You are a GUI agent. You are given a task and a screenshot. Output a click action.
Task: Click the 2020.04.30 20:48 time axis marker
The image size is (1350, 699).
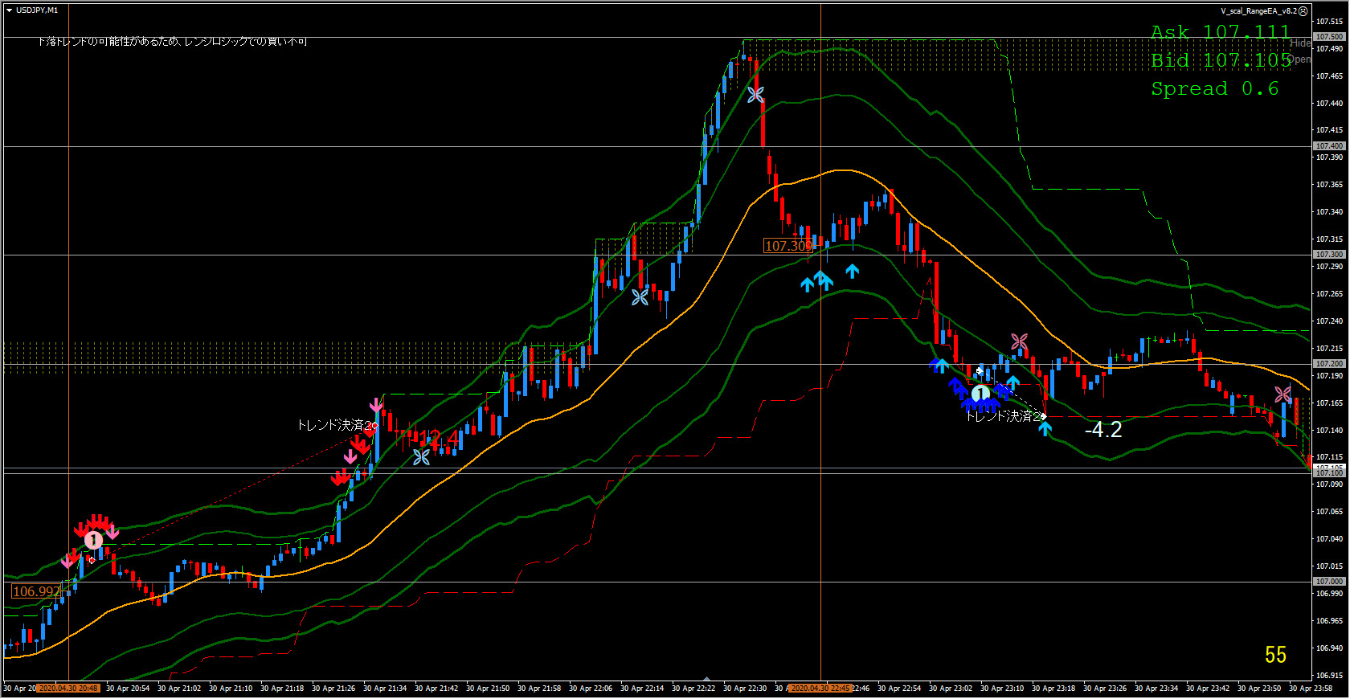[x=68, y=689]
